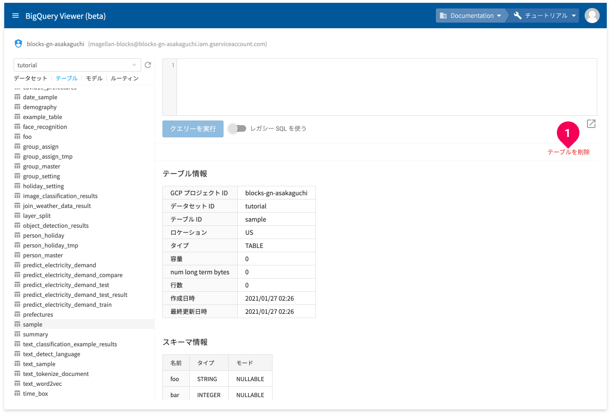Select the text_tokenize_document table
This screenshot has width=611, height=415.
click(x=56, y=374)
